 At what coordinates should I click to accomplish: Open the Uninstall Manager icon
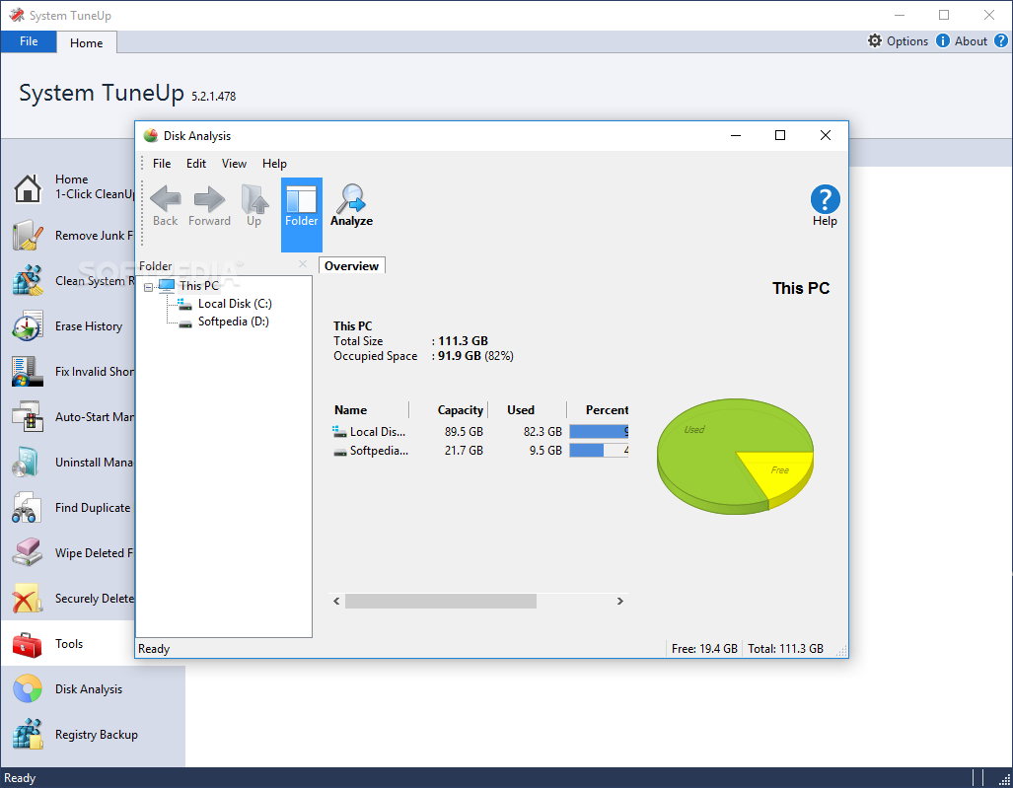pyautogui.click(x=28, y=462)
